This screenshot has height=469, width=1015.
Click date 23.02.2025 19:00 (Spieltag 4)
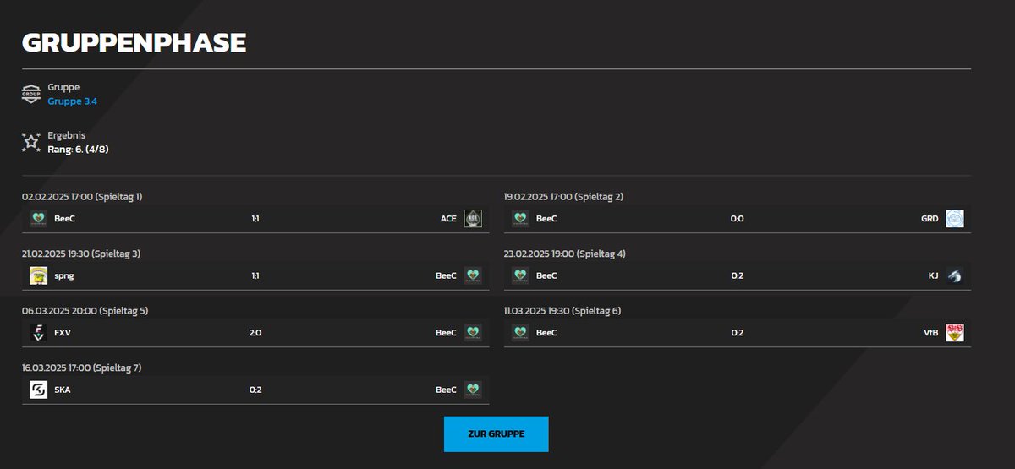click(x=565, y=254)
